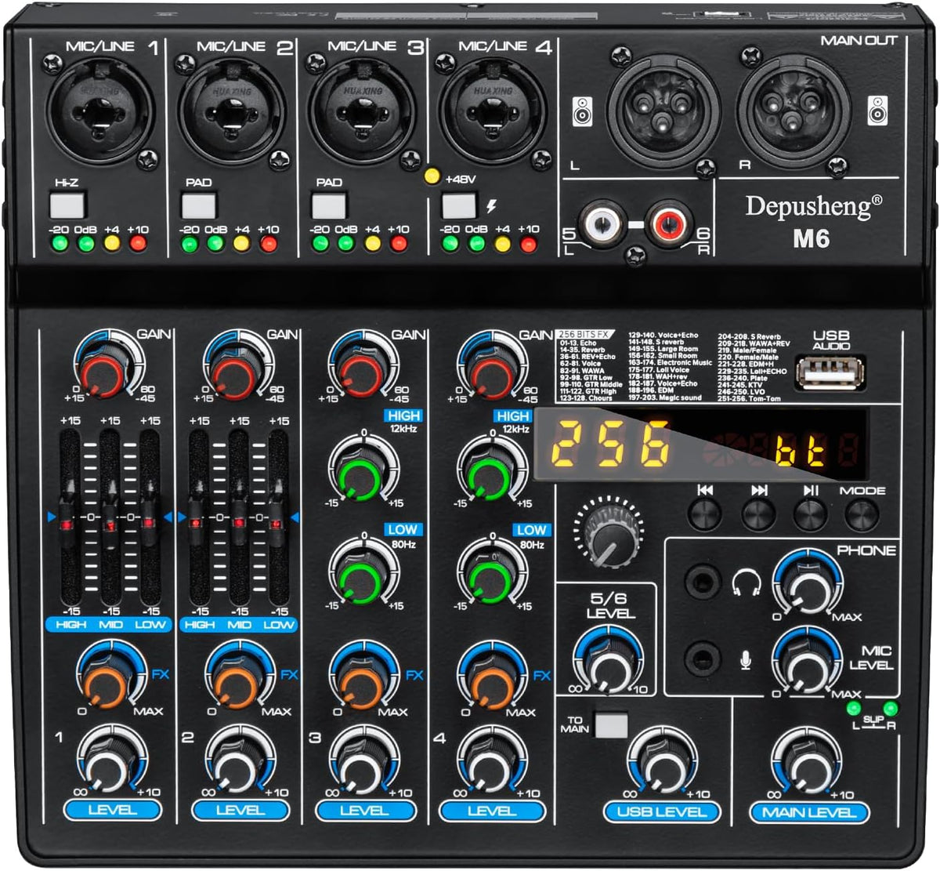
Task: Click the next track button
Action: point(758,515)
